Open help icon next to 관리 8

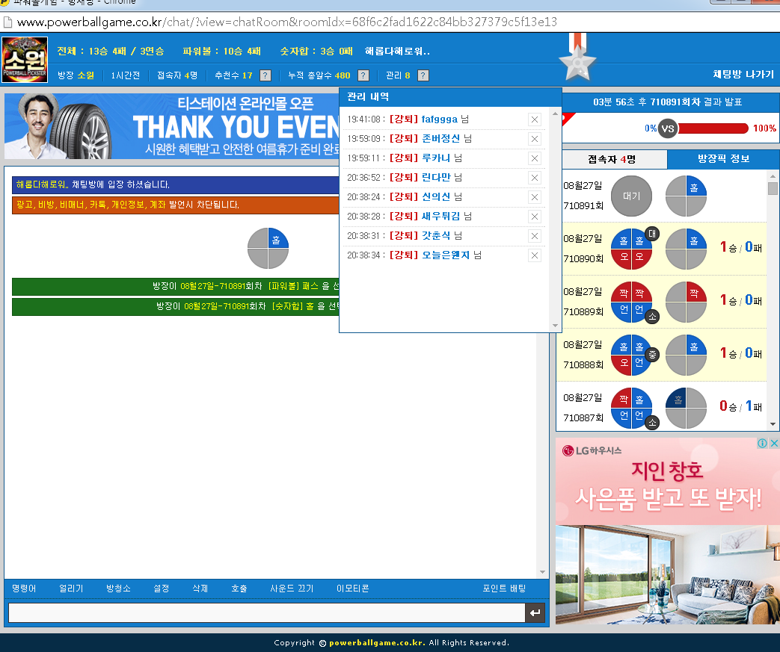[423, 75]
